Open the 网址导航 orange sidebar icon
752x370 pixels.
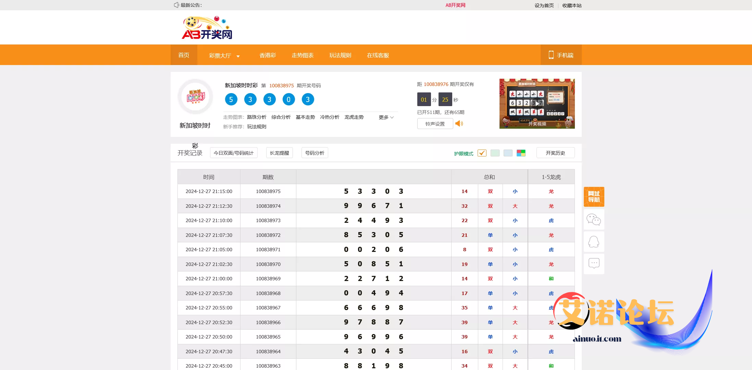[x=594, y=197]
